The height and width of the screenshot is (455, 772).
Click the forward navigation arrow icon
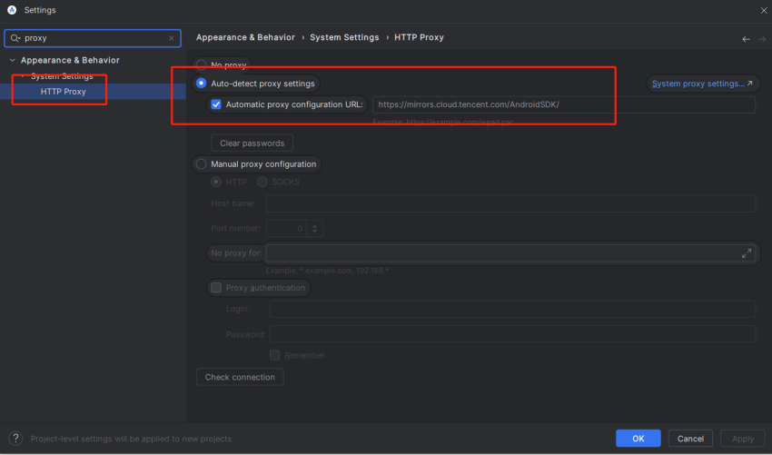click(760, 39)
